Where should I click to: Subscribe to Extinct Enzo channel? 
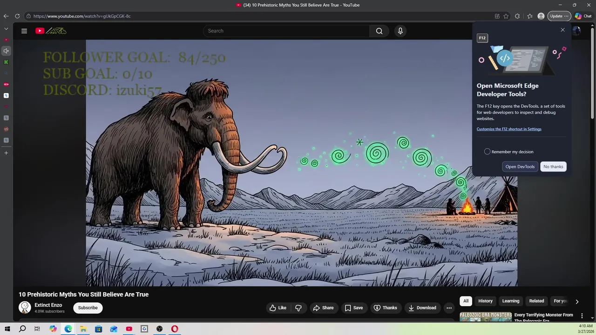click(88, 308)
